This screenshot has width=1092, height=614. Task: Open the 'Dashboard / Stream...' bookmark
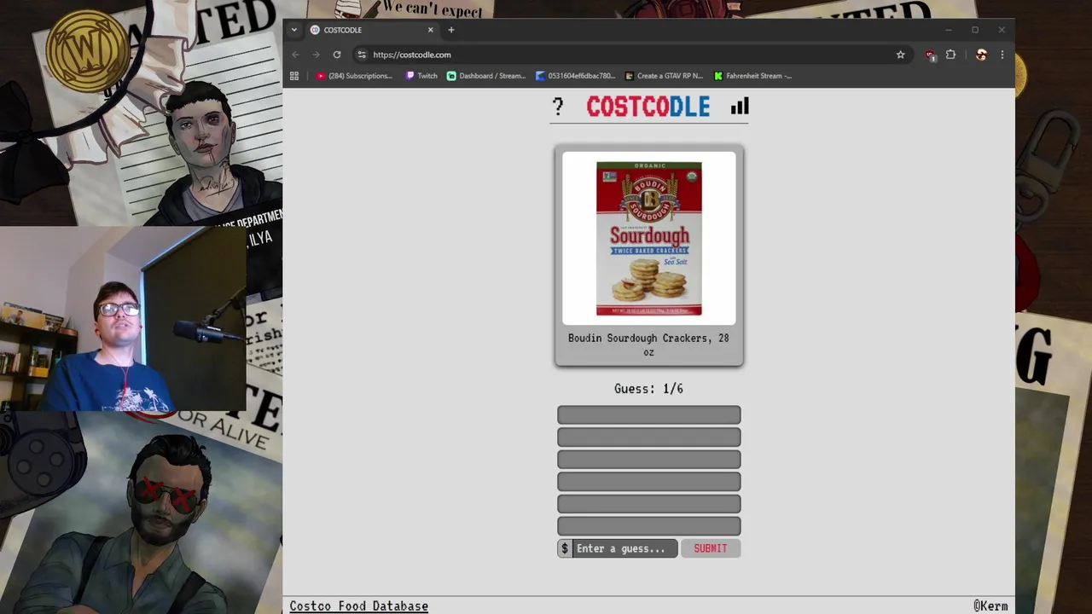pos(486,76)
